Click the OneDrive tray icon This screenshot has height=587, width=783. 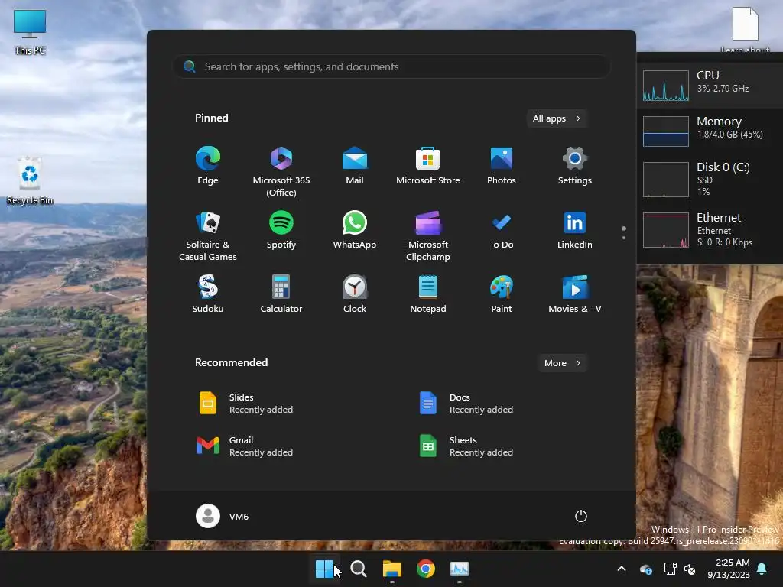645,569
